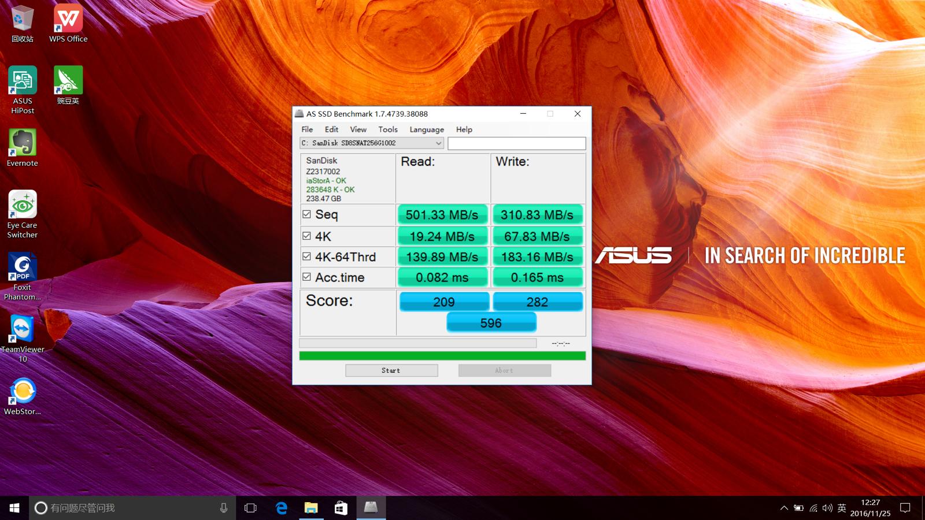Viewport: 925px width, 520px height.
Task: Uncheck the Seq test checkbox
Action: point(306,214)
